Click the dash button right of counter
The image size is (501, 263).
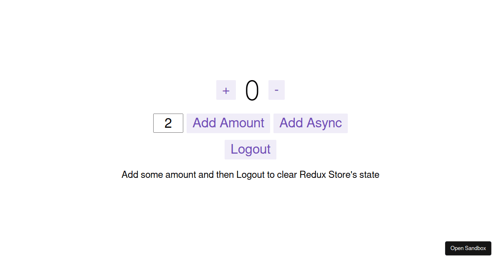tap(276, 90)
